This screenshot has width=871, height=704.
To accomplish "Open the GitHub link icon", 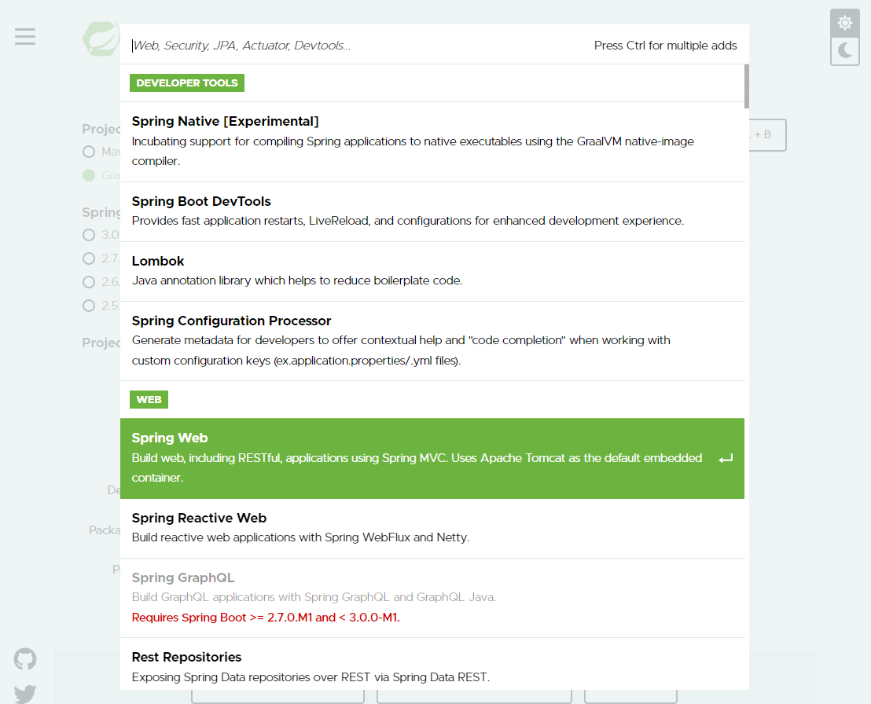I will (25, 659).
